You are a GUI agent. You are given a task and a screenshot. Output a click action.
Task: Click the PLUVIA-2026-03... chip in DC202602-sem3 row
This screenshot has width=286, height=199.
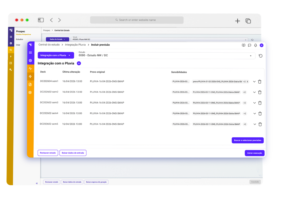click(x=181, y=103)
